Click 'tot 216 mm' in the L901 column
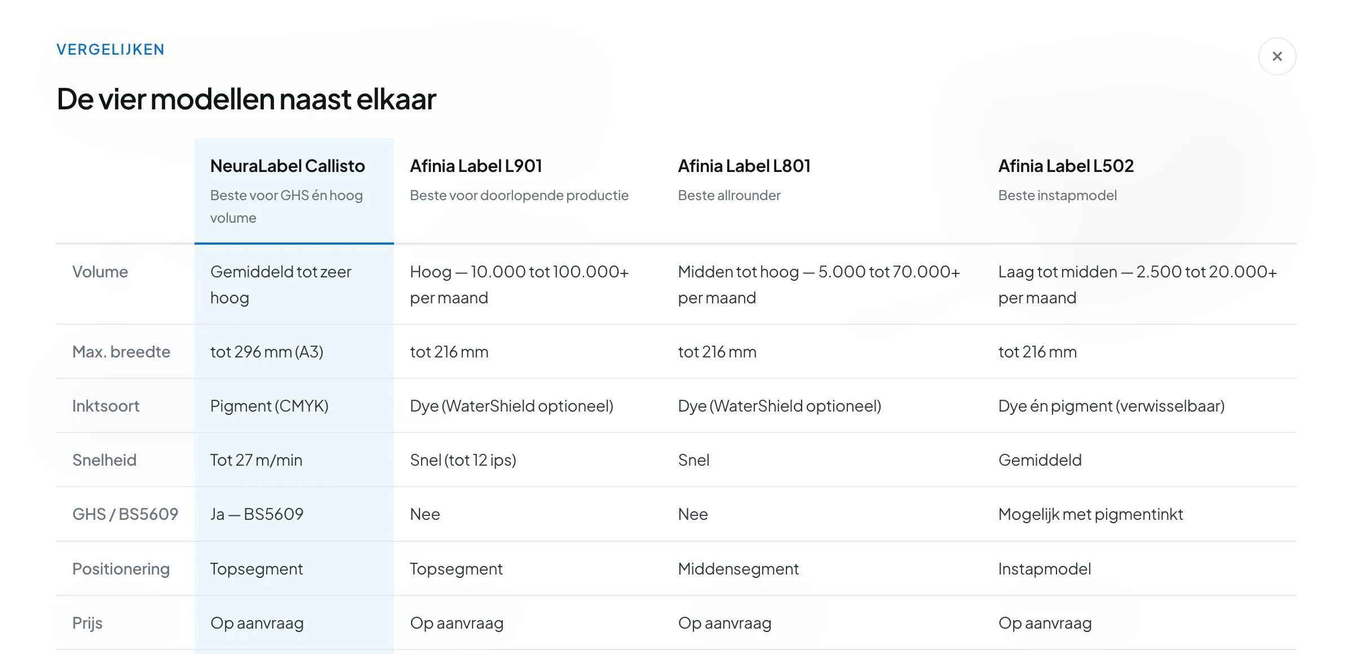The image size is (1353, 654). pyautogui.click(x=449, y=352)
